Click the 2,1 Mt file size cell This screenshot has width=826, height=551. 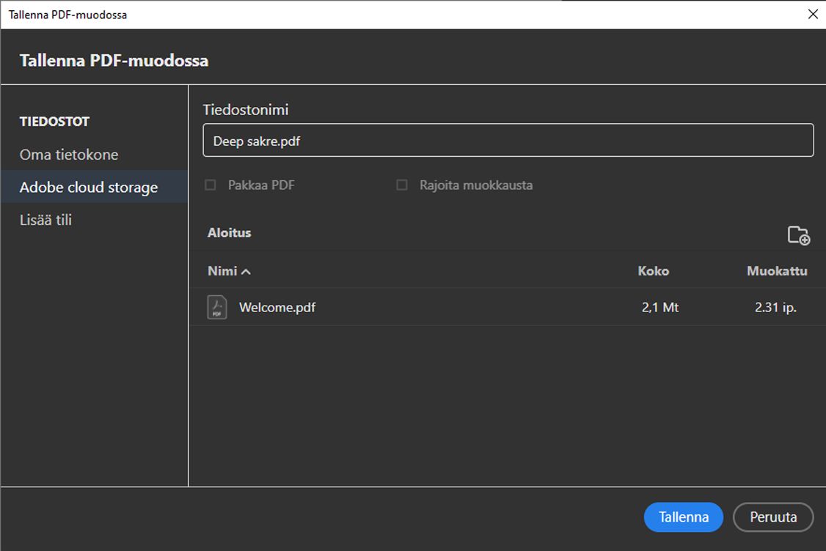tap(659, 308)
